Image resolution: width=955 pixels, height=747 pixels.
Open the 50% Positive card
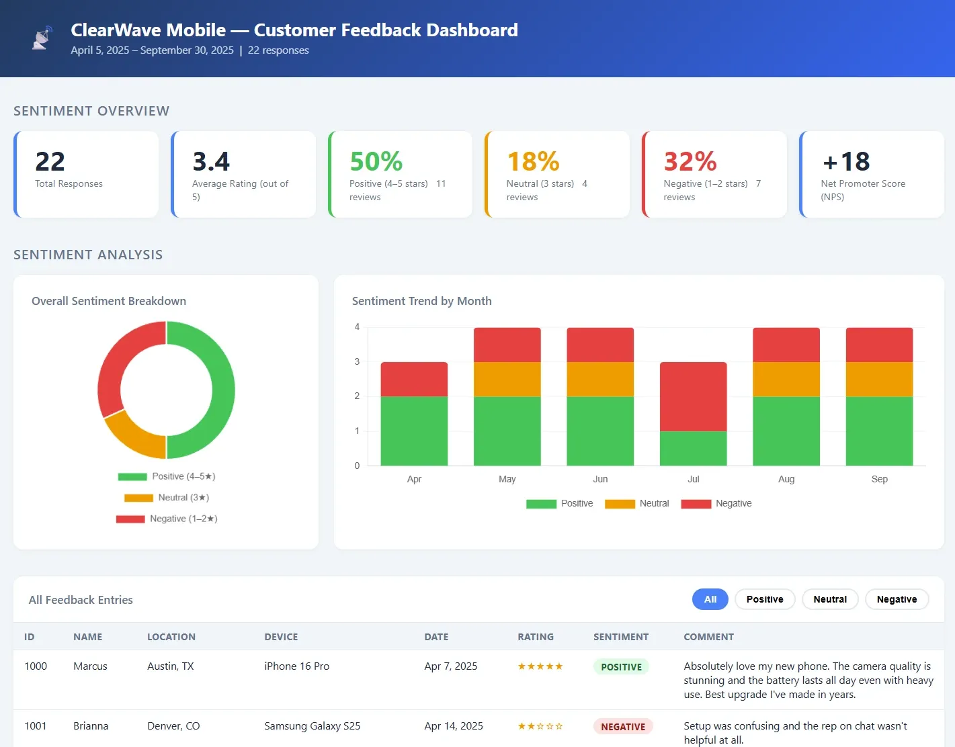coord(401,174)
